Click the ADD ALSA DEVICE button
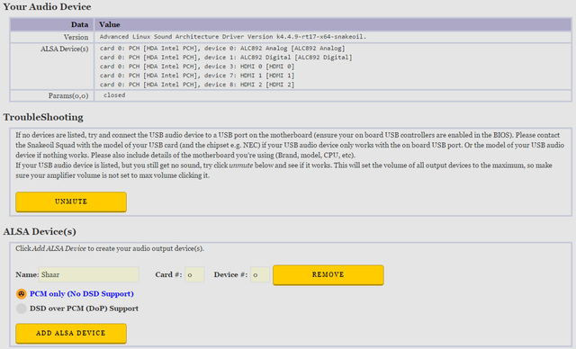This screenshot has height=349, width=576. (x=71, y=333)
